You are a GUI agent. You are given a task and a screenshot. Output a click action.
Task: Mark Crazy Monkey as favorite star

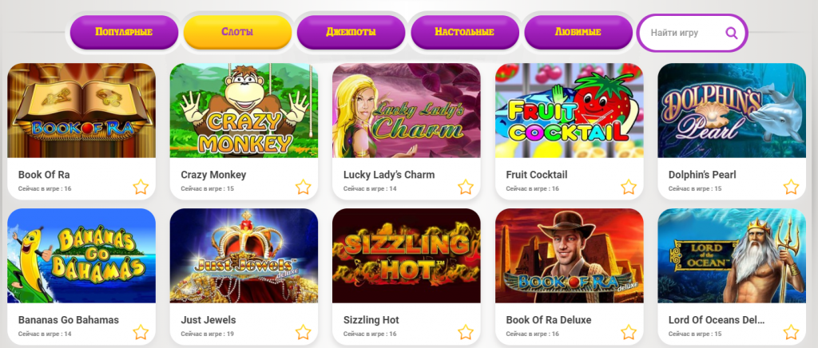pos(303,187)
